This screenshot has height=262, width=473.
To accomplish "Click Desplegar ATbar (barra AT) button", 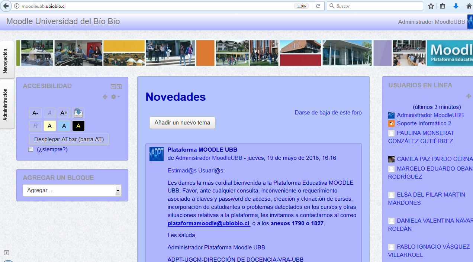I will 69,139.
